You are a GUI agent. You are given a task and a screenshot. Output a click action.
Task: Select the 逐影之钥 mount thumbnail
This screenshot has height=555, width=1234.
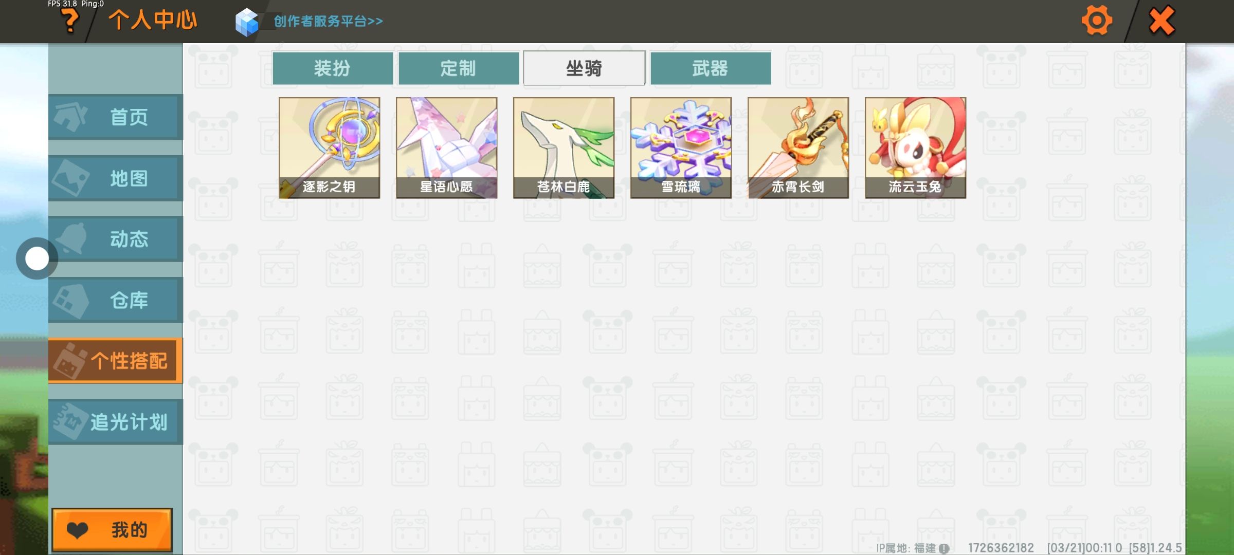pyautogui.click(x=329, y=147)
